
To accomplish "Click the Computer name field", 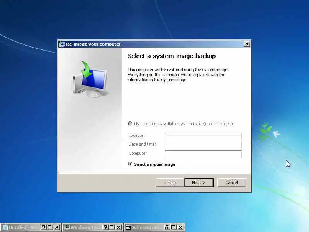I will click(x=203, y=154).
